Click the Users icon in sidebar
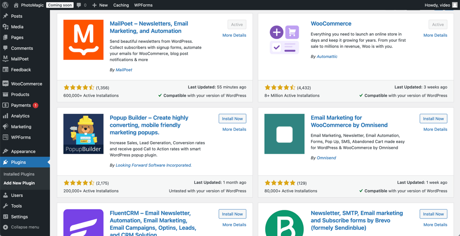 [x=5, y=195]
